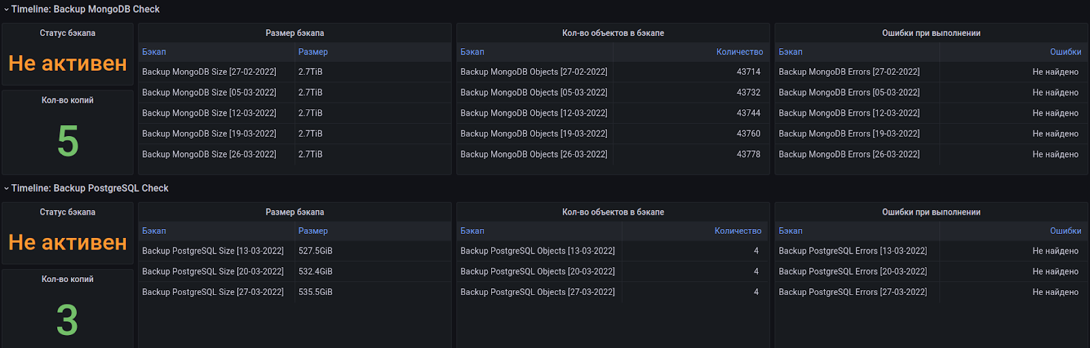This screenshot has height=348, width=1090.
Task: Click MongoDB Статус бэкапа panel title
Action: pyautogui.click(x=67, y=33)
